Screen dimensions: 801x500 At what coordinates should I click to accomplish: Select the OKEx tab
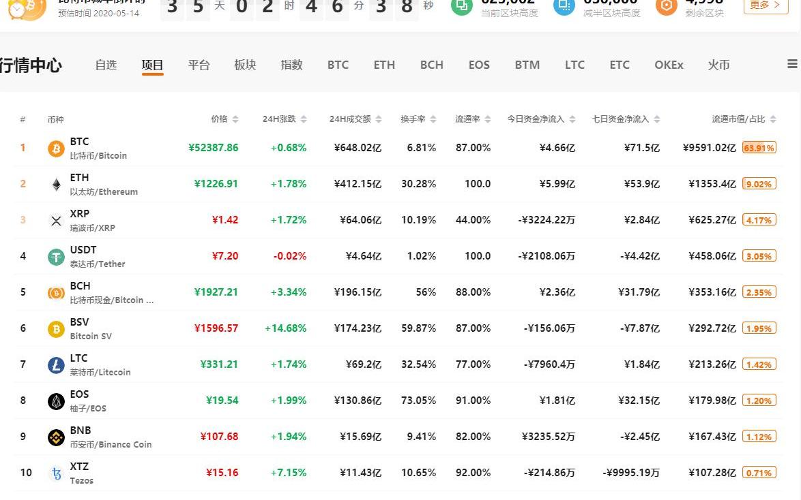[x=669, y=65]
